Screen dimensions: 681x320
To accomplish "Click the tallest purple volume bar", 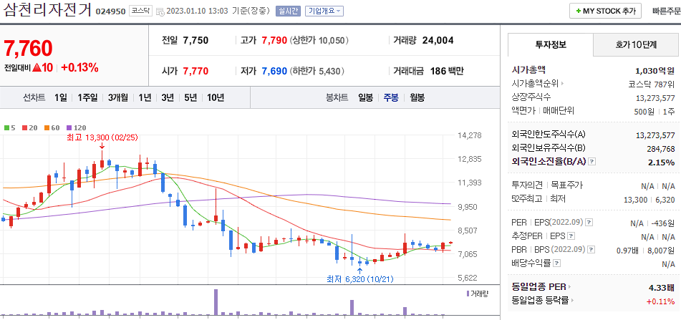I will [216, 302].
